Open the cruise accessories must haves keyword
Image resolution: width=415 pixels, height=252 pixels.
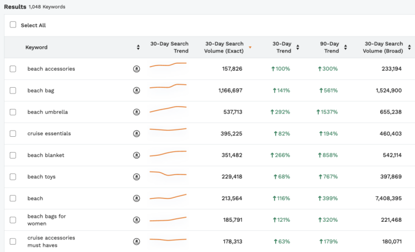pos(51,242)
